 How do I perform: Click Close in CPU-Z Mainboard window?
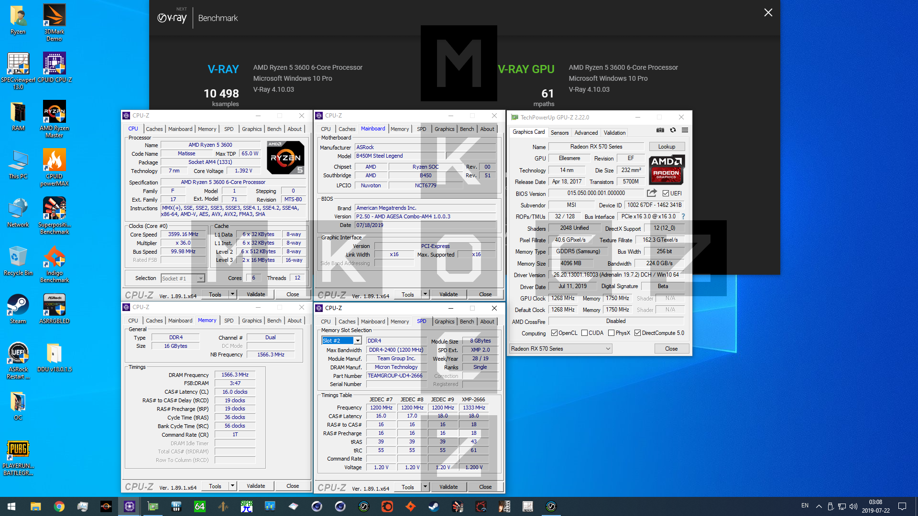[485, 294]
